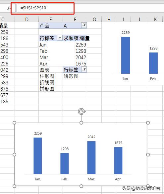Select the Feb. pivot row label
Viewport: 164px width, 194px height.
pyautogui.click(x=51, y=51)
